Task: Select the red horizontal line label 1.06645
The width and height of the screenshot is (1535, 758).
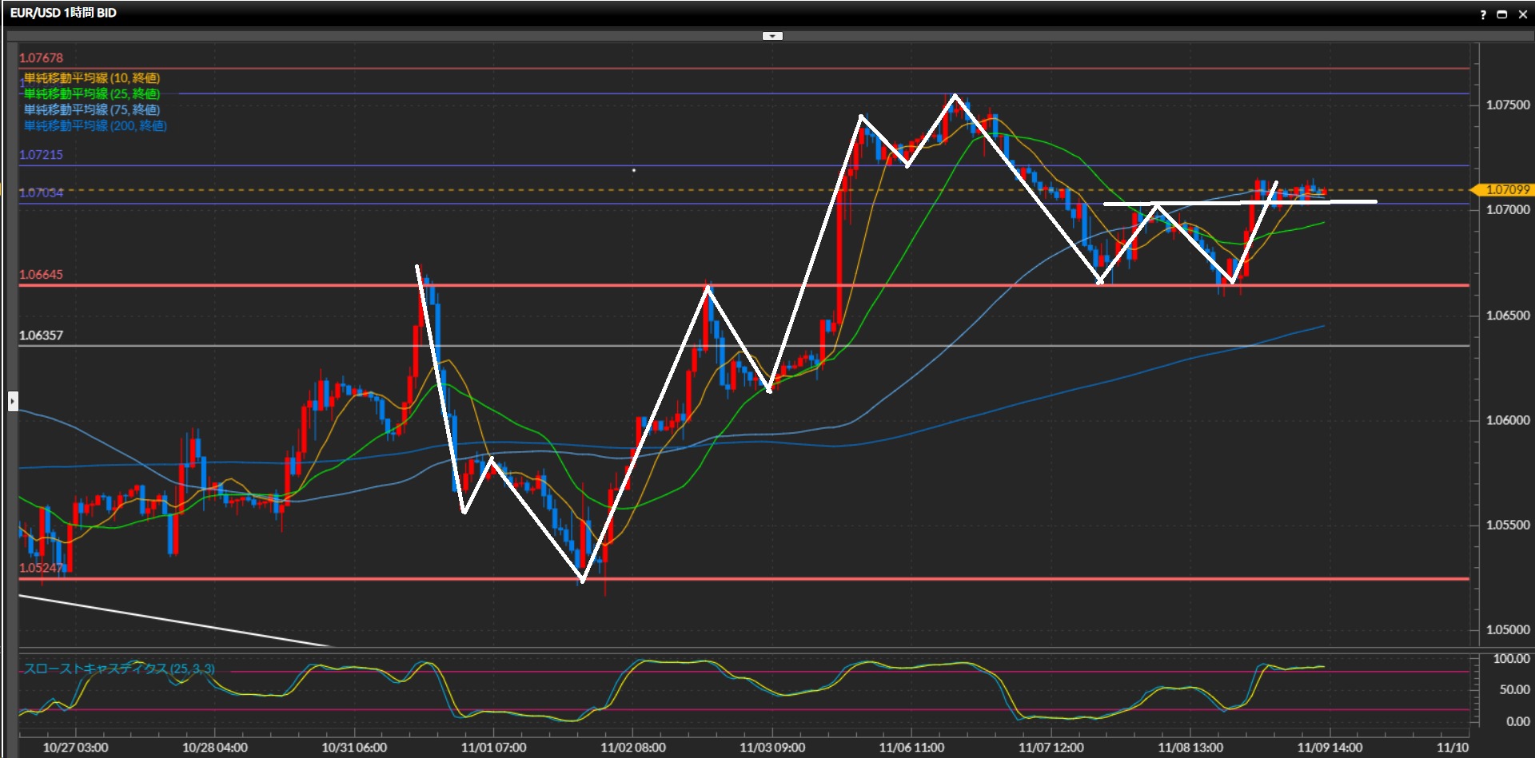Action: [41, 275]
